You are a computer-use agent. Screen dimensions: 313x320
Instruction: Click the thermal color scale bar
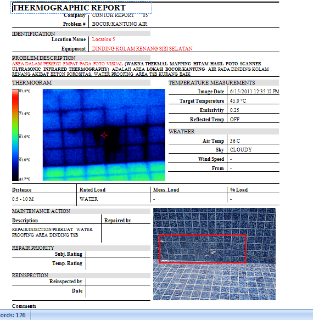tap(15, 135)
